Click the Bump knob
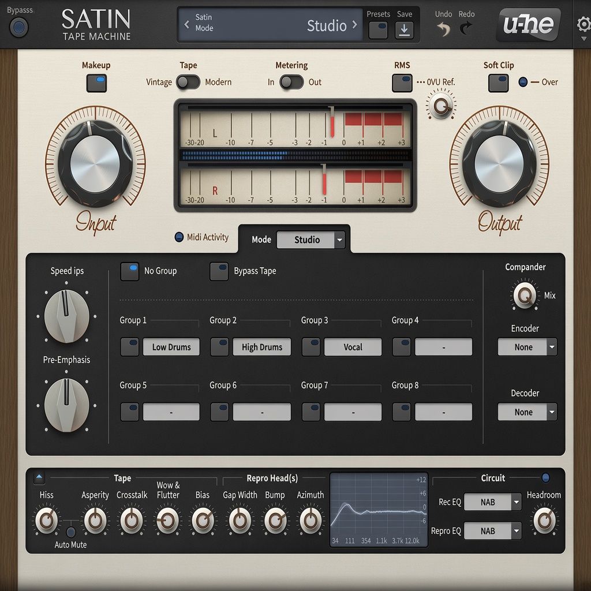The width and height of the screenshot is (591, 591). click(275, 521)
